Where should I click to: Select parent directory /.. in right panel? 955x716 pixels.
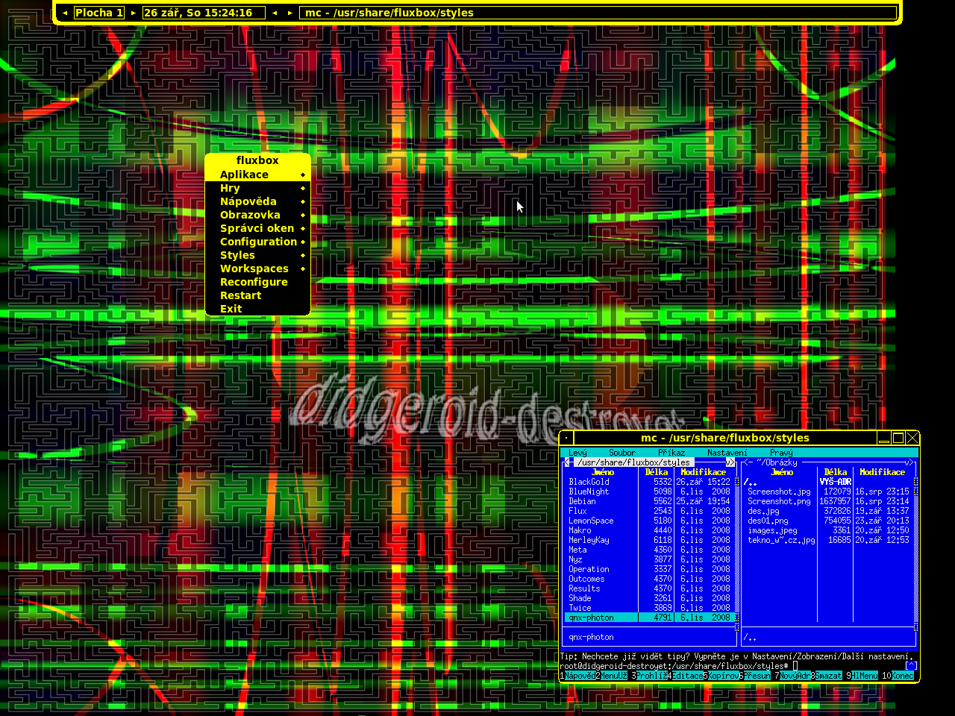[x=828, y=482]
